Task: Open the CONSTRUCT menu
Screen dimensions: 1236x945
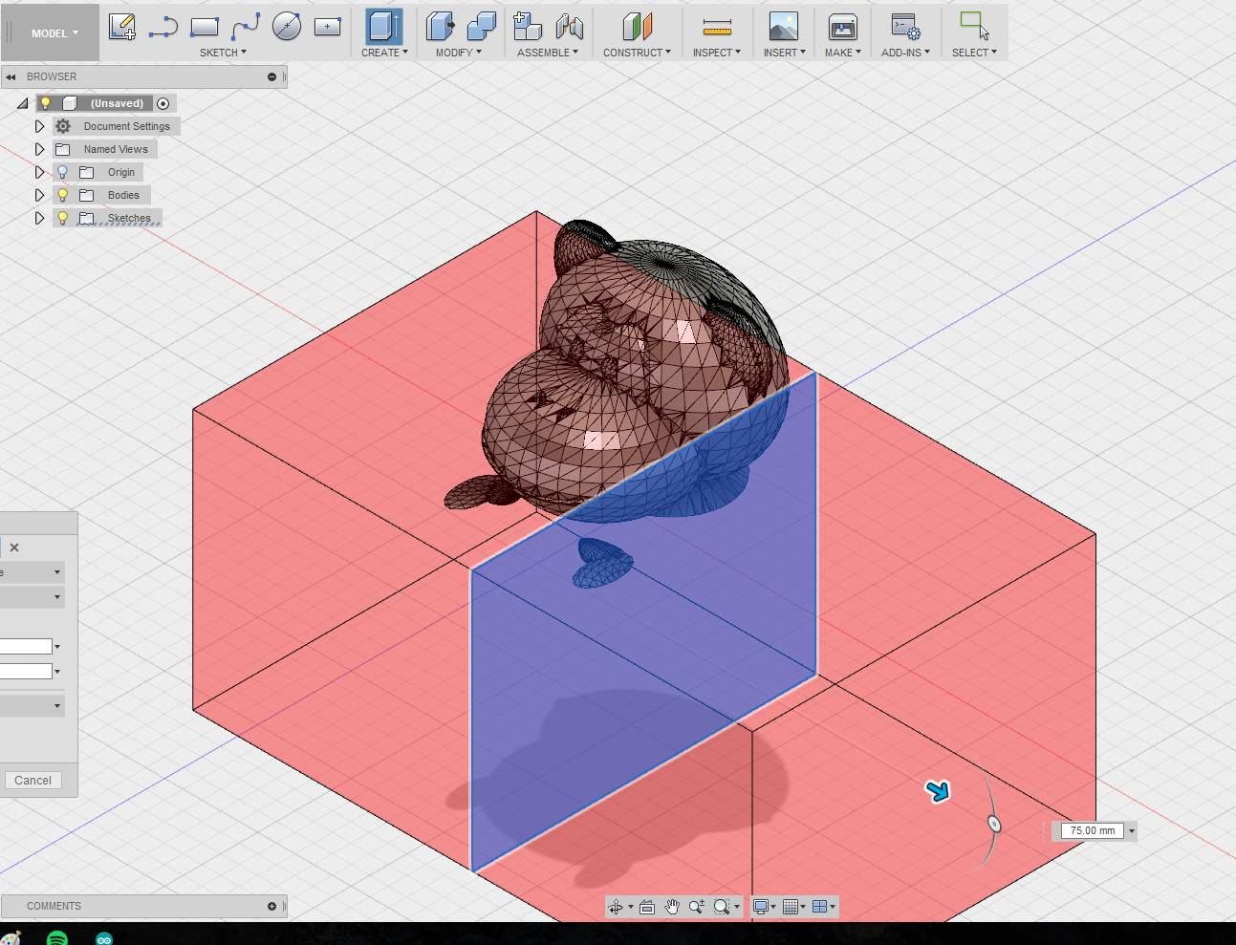Action: coord(637,53)
